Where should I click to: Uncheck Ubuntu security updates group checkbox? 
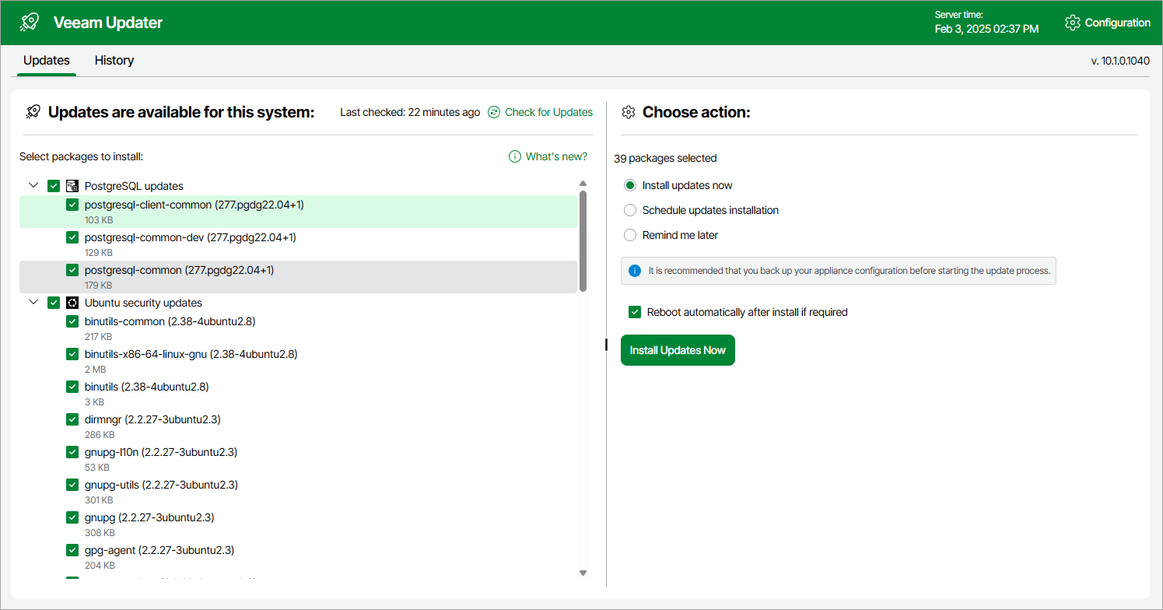click(54, 303)
